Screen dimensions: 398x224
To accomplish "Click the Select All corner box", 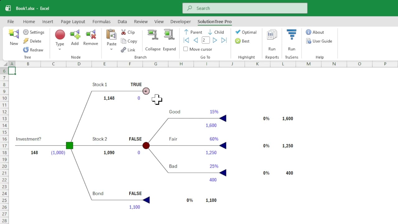I will pos(4,64).
